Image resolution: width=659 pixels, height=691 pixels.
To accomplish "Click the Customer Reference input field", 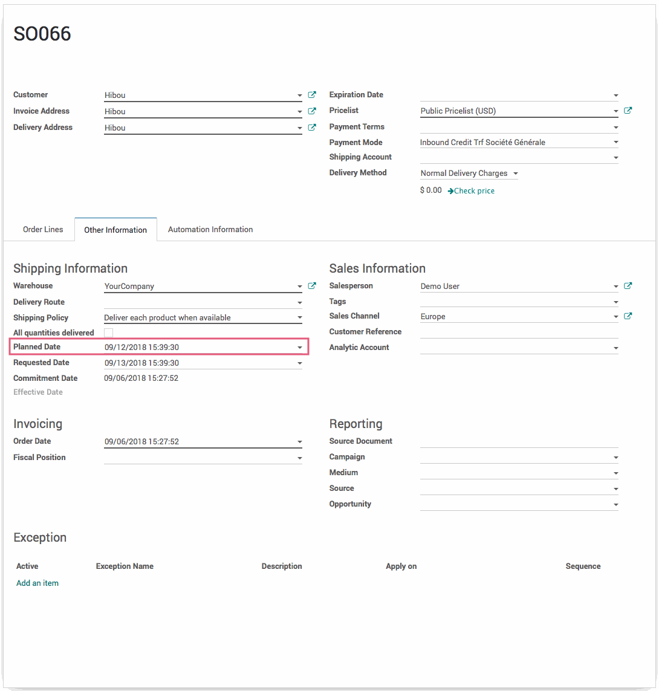I will [519, 332].
